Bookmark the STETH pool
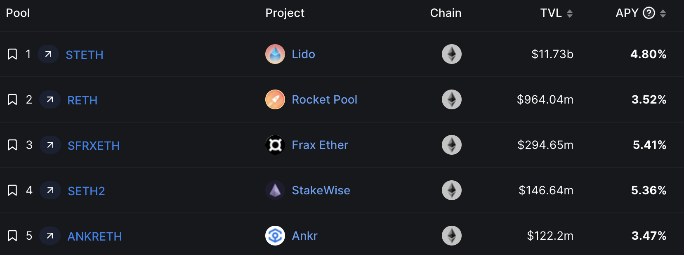The image size is (684, 255). 12,54
